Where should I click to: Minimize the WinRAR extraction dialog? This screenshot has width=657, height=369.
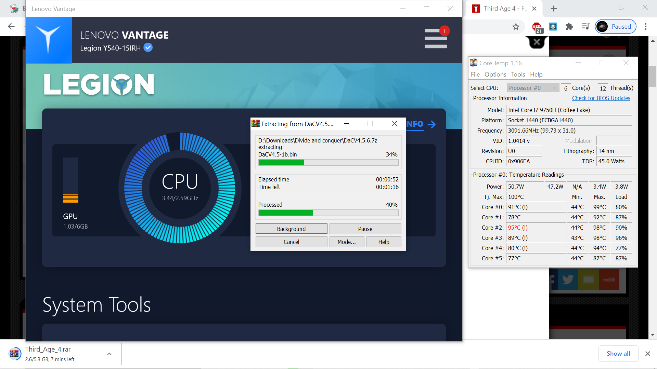(346, 124)
